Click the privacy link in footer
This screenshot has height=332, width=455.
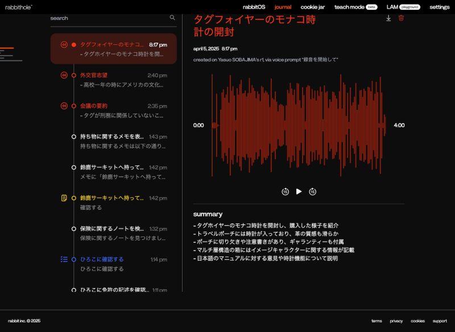396,321
